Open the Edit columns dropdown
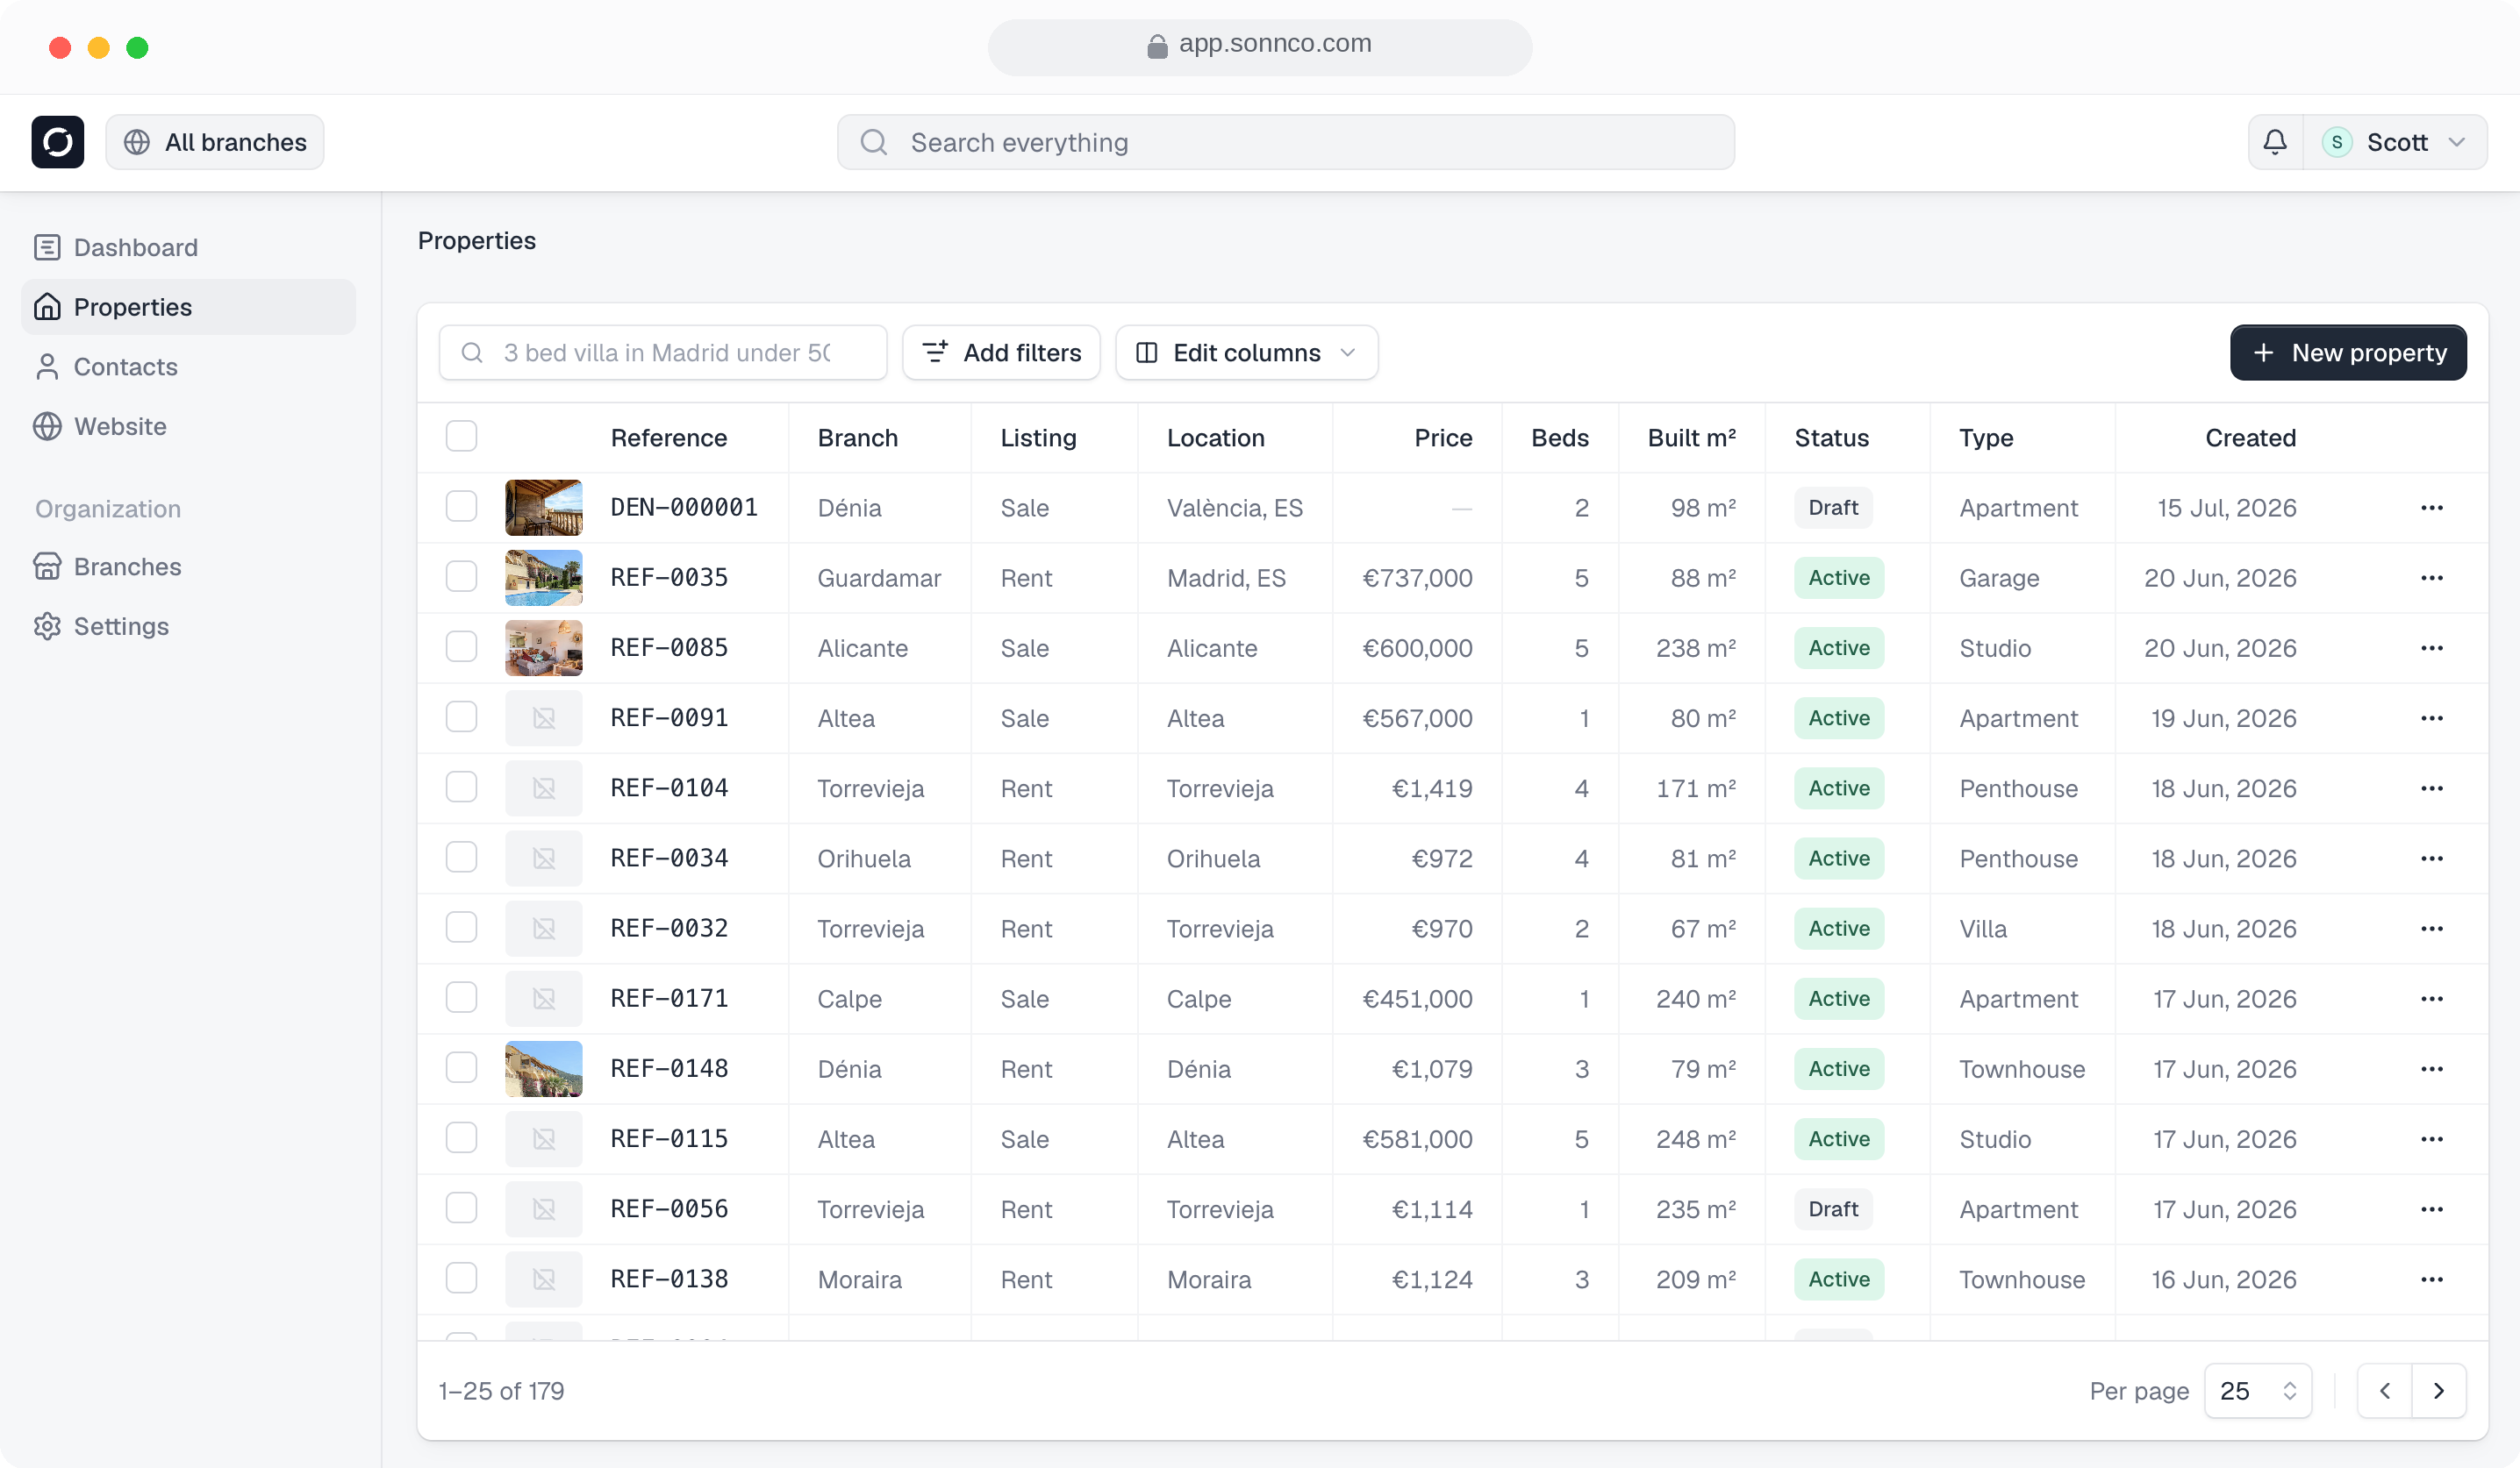This screenshot has height=1468, width=2520. coord(1246,353)
